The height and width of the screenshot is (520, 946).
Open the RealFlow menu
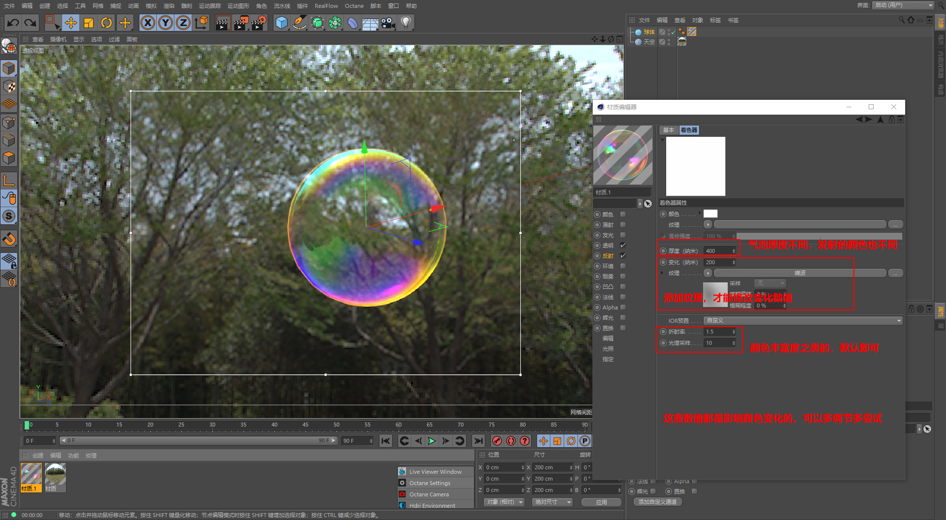point(326,6)
